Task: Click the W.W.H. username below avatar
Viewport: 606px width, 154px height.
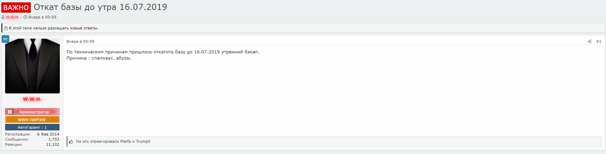Action: pos(32,99)
